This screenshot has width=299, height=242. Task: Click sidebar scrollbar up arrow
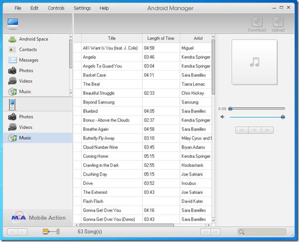[x=71, y=37]
